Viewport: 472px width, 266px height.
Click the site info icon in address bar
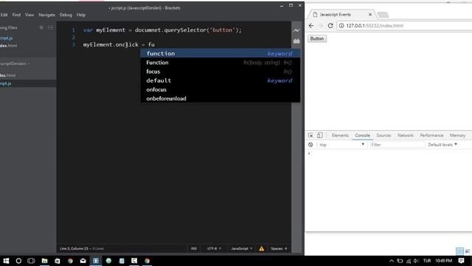(x=341, y=26)
